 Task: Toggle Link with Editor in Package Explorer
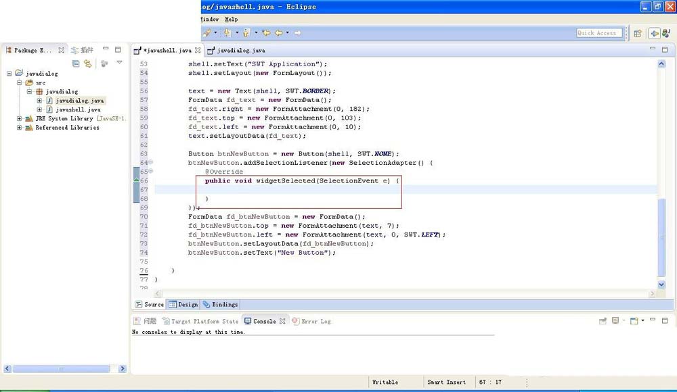[x=88, y=64]
